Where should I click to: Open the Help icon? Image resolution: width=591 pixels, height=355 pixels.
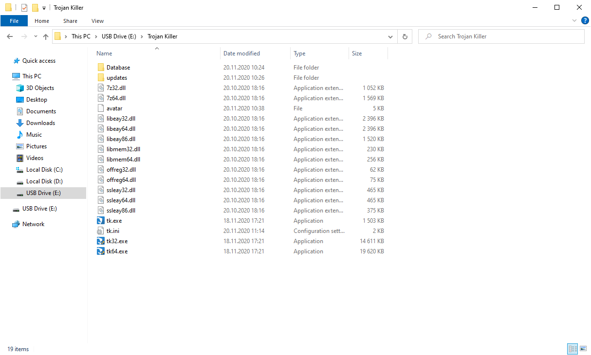585,20
